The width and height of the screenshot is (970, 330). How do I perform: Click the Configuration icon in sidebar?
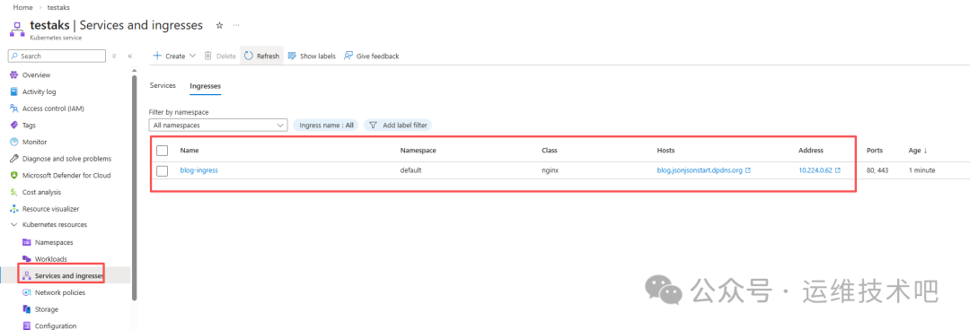pyautogui.click(x=27, y=326)
